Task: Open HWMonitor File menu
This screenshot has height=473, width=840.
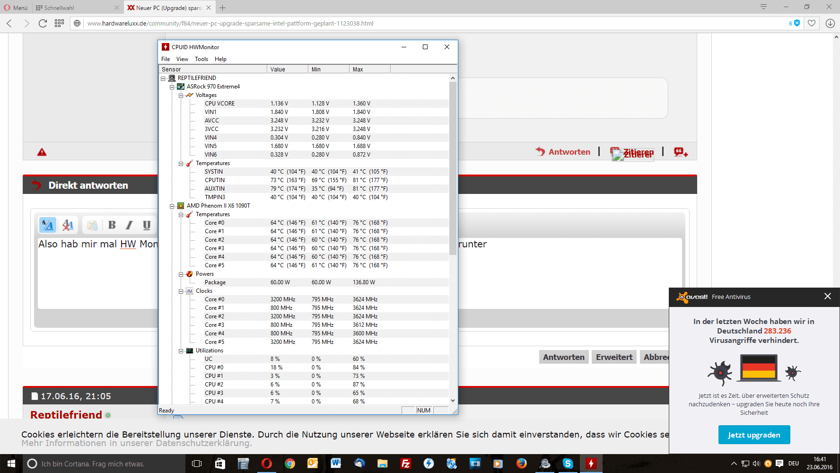Action: coord(166,59)
